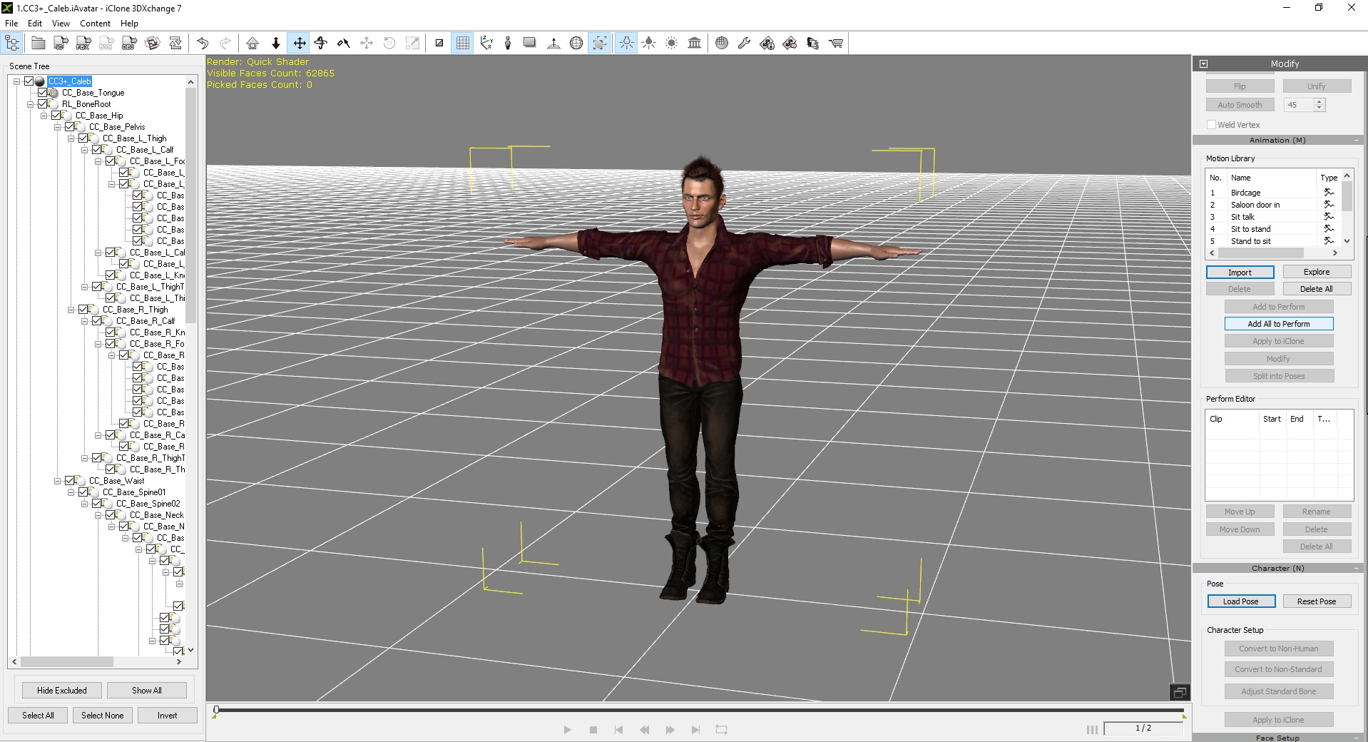
Task: Click the Import motion button
Action: click(1240, 273)
